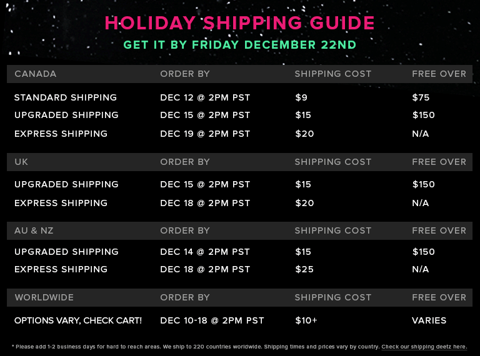This screenshot has width=480, height=356.
Task: Select AU & NZ Dec 14 order deadline
Action: [x=205, y=252]
